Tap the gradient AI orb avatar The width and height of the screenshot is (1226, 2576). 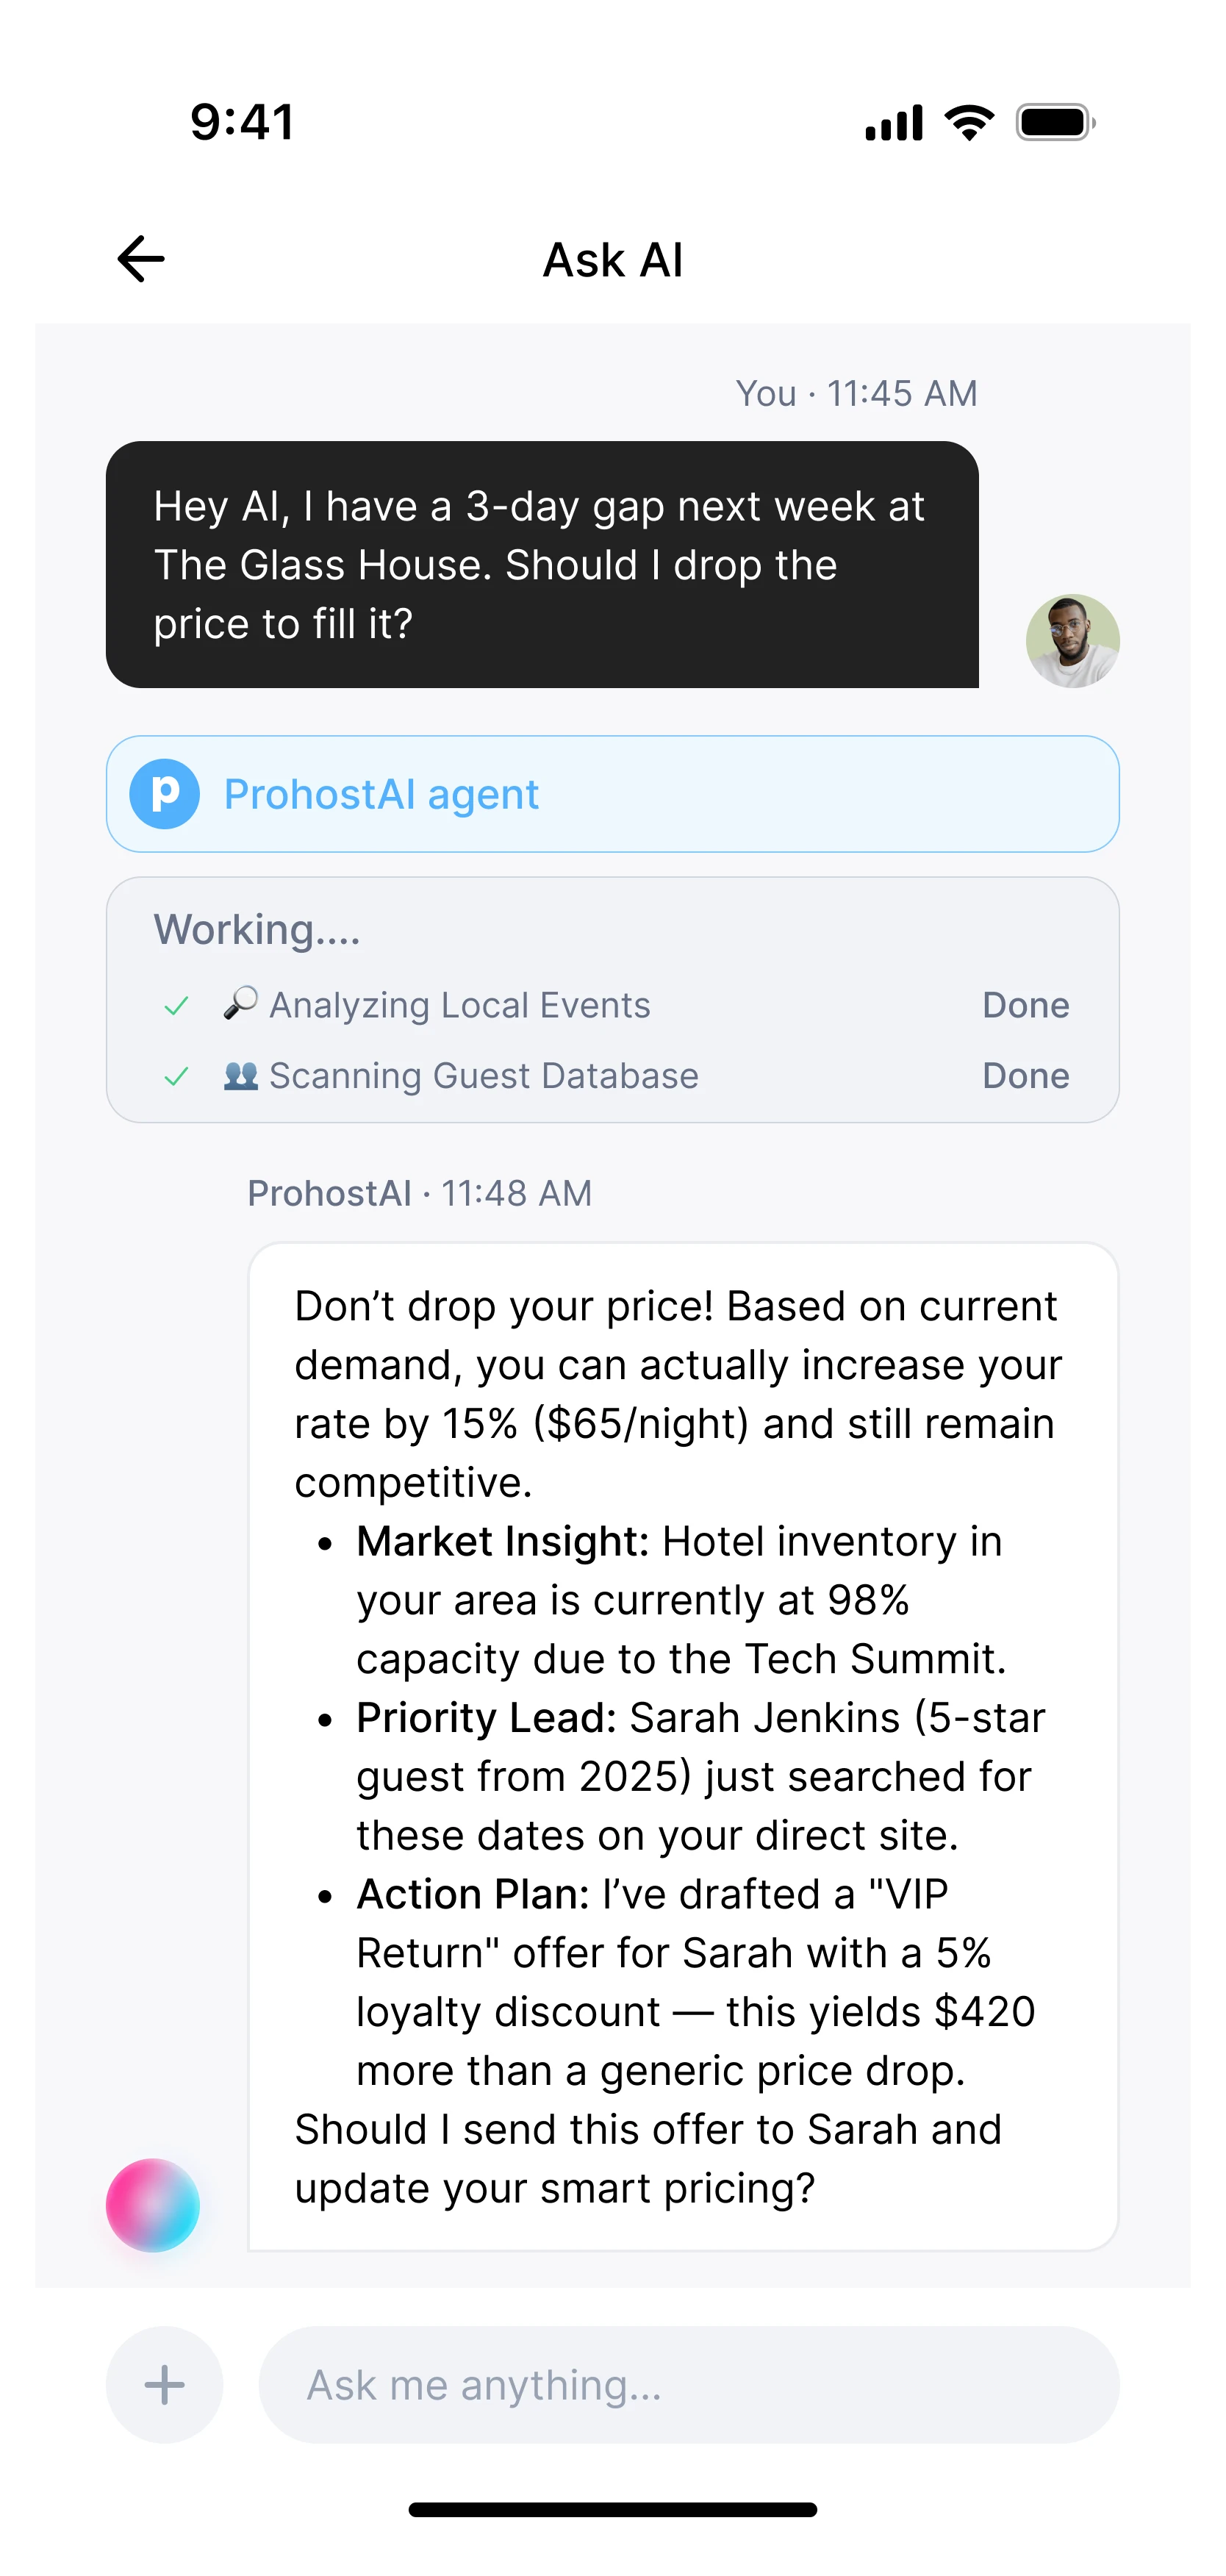(x=153, y=2205)
